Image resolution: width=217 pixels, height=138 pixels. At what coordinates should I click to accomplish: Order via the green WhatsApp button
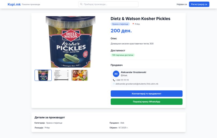(147, 102)
